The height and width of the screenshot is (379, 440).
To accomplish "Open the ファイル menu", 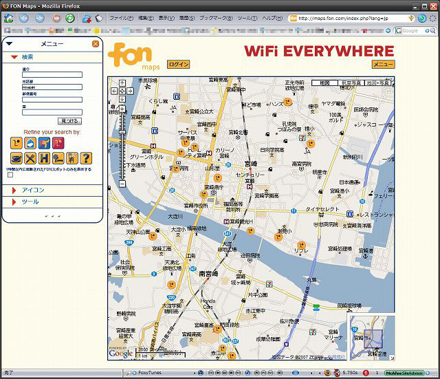I will pyautogui.click(x=121, y=19).
